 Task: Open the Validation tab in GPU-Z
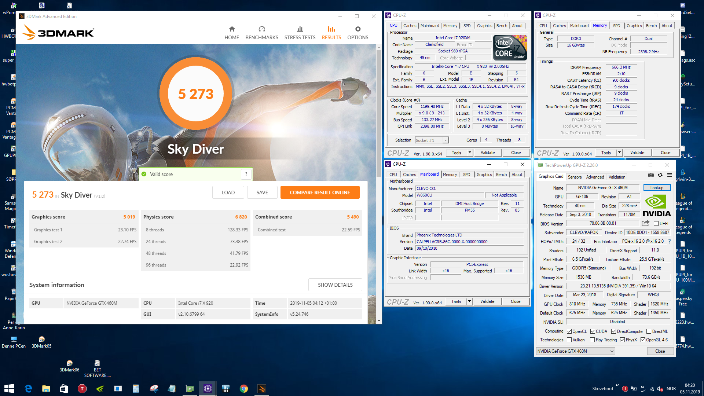click(x=617, y=177)
